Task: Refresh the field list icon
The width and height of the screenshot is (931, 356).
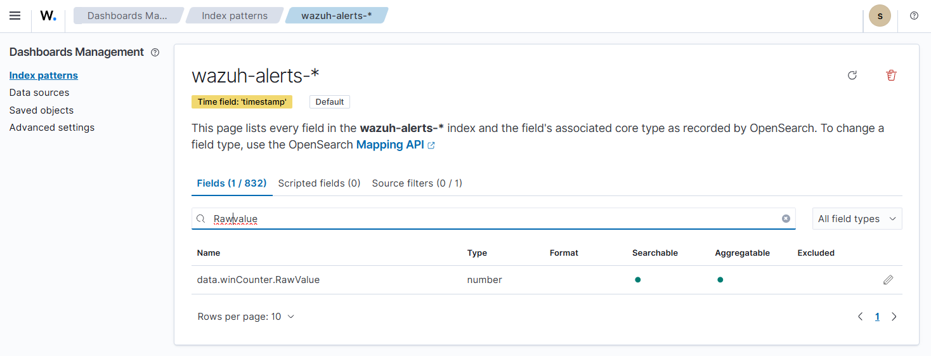Action: (x=852, y=76)
